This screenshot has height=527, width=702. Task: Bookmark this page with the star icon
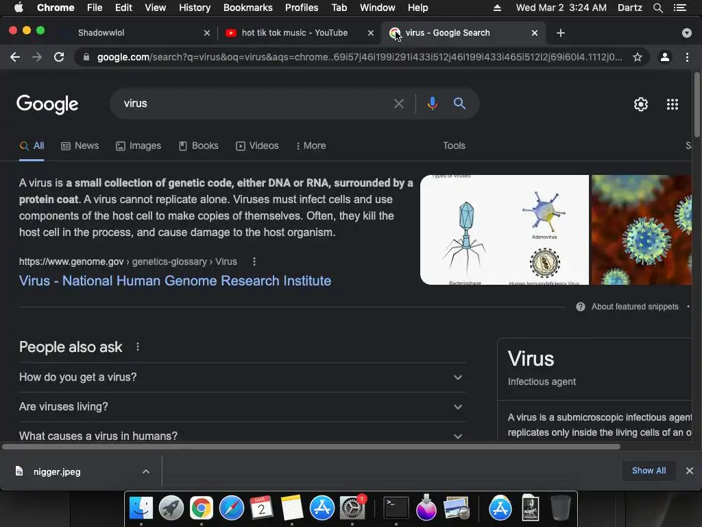click(638, 57)
